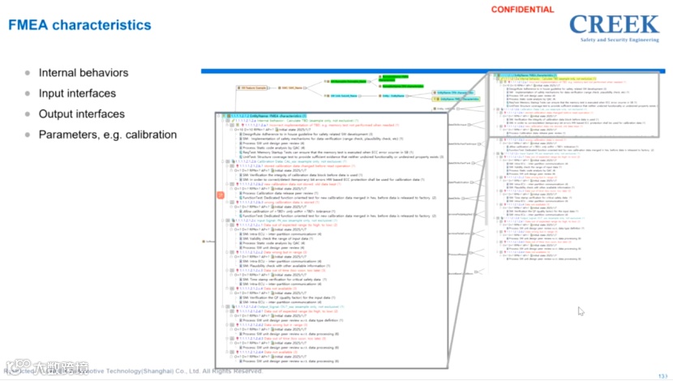The height and width of the screenshot is (381, 673).
Task: Click the 'SWC: SWC_Name' graph node
Action: click(290, 88)
